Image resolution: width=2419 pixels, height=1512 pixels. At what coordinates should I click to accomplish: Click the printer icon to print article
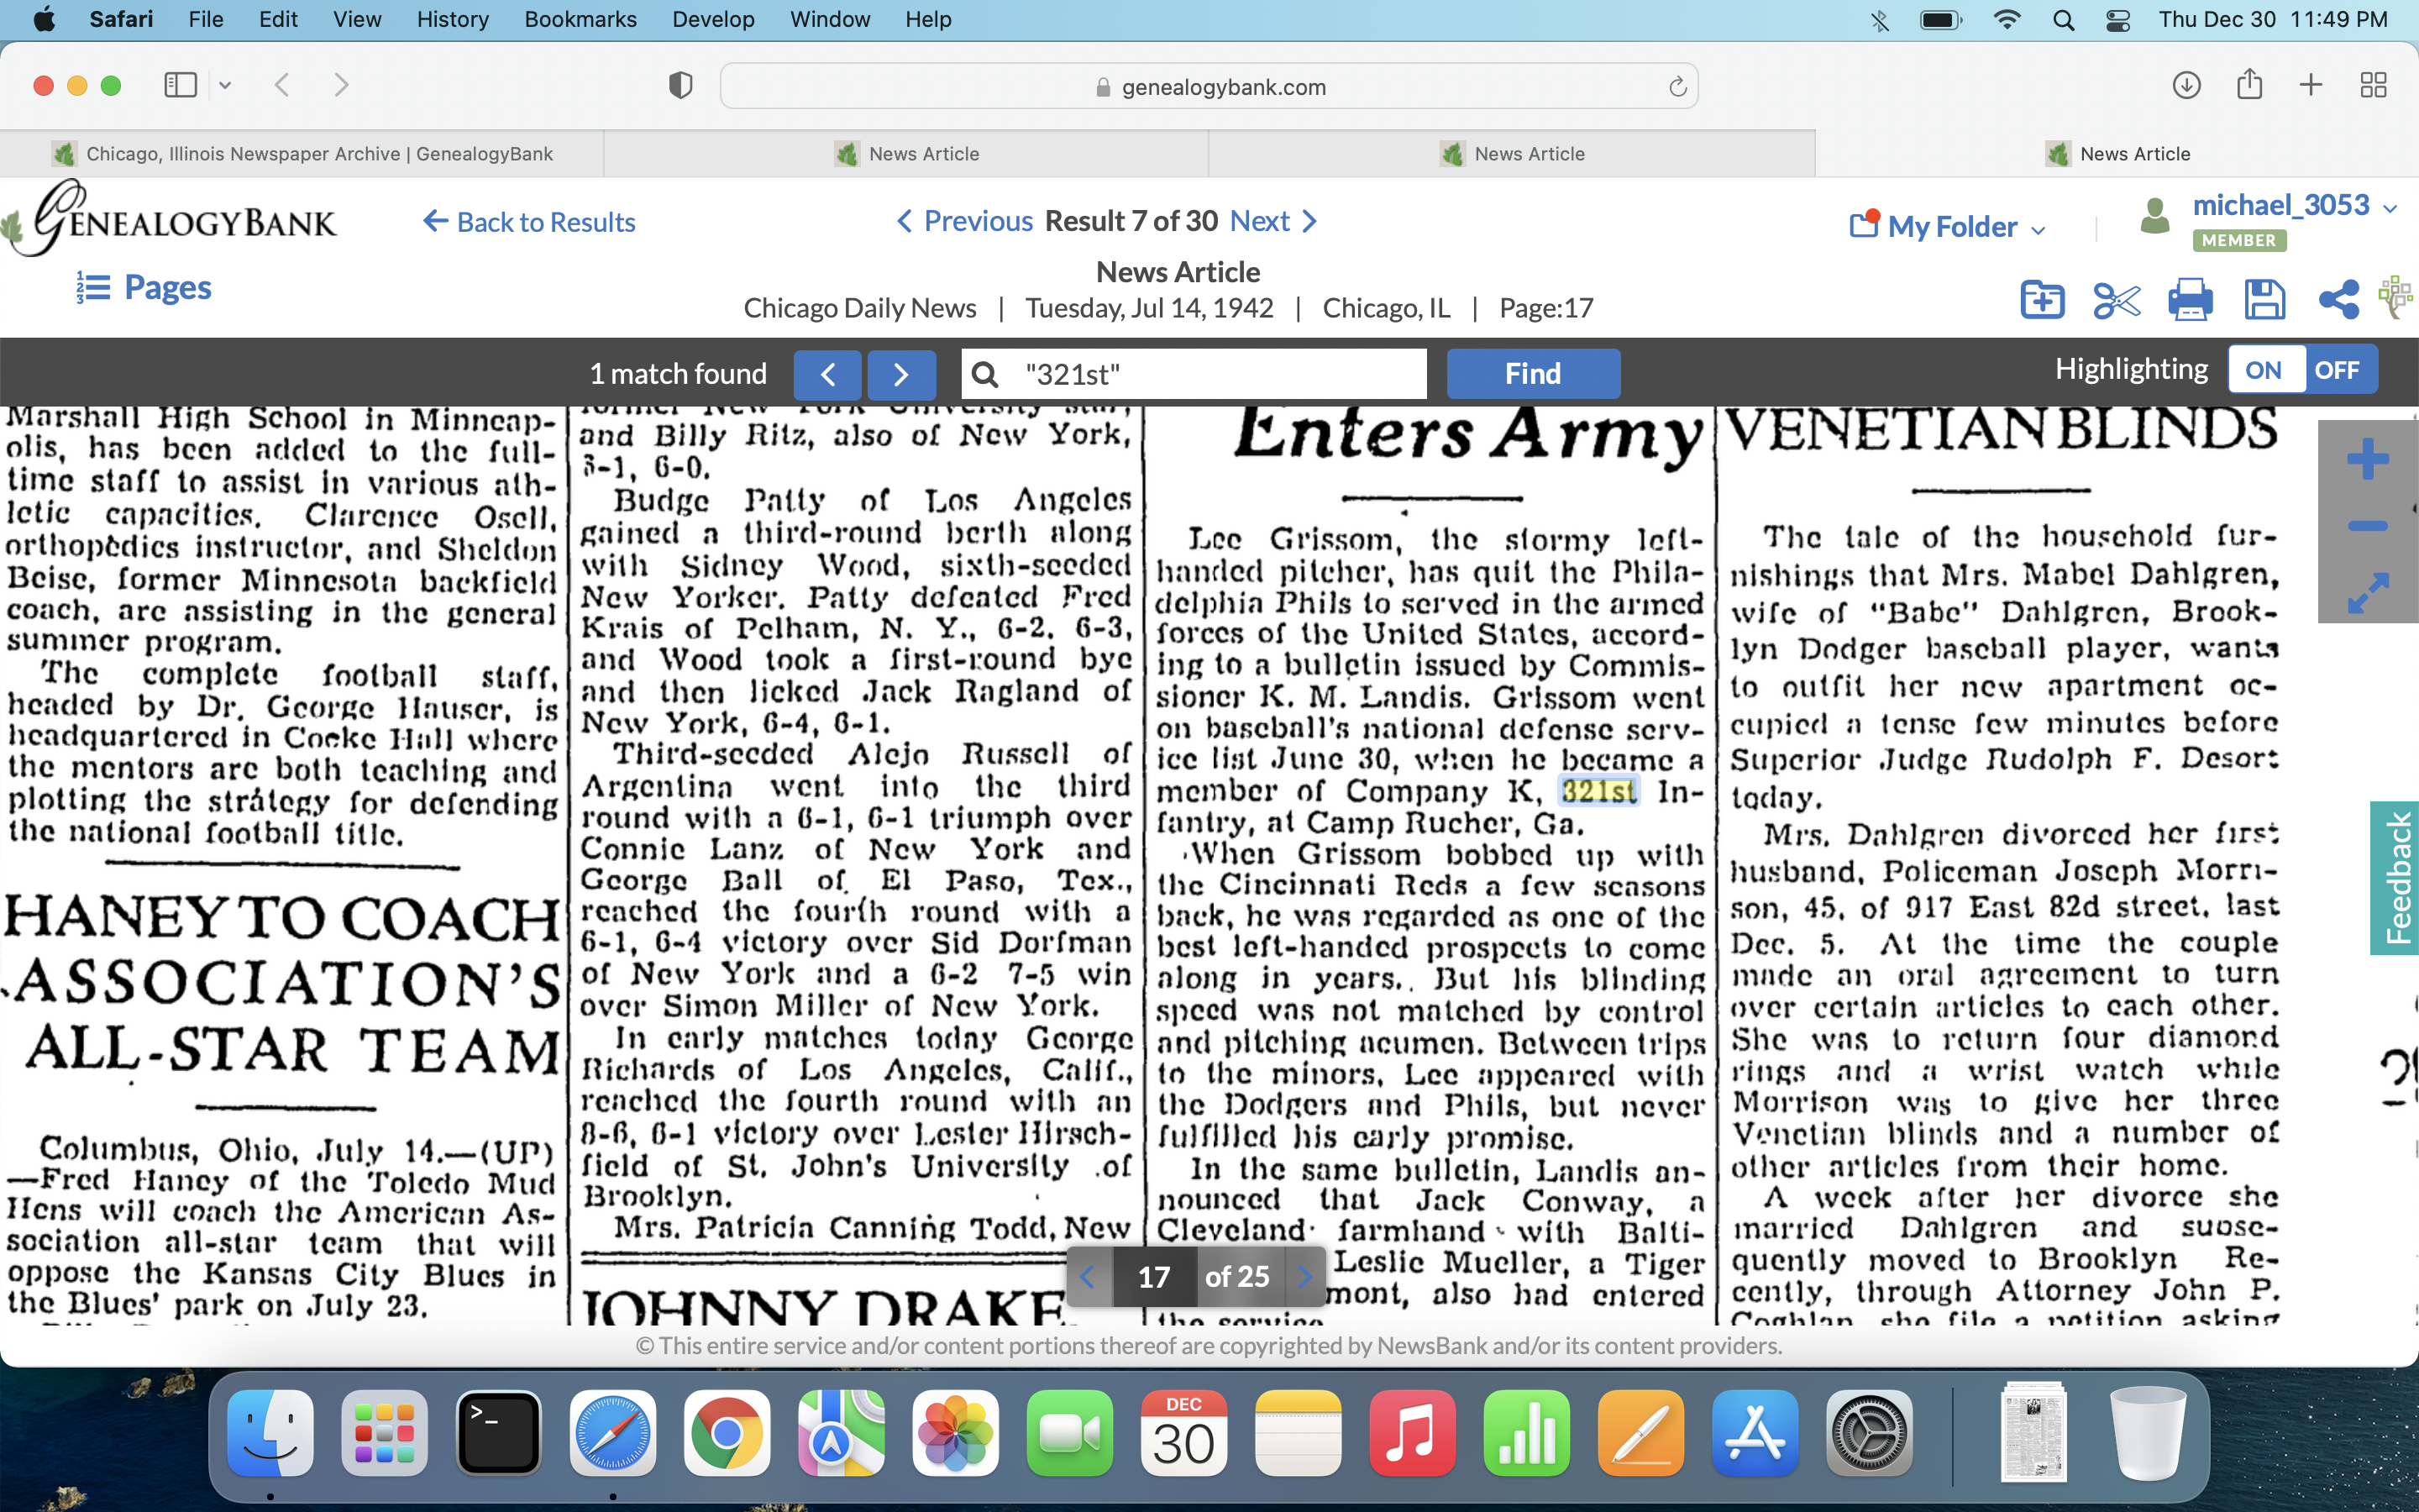click(2189, 299)
